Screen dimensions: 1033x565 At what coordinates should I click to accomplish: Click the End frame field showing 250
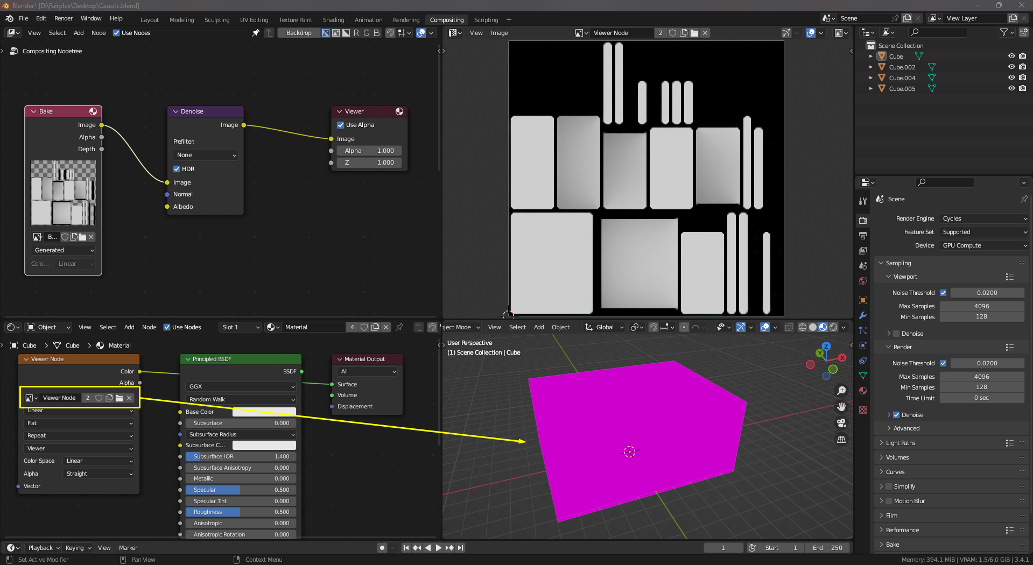(827, 548)
